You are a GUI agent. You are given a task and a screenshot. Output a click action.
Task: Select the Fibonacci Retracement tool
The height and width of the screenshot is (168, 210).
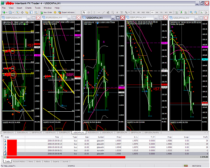click(113, 12)
